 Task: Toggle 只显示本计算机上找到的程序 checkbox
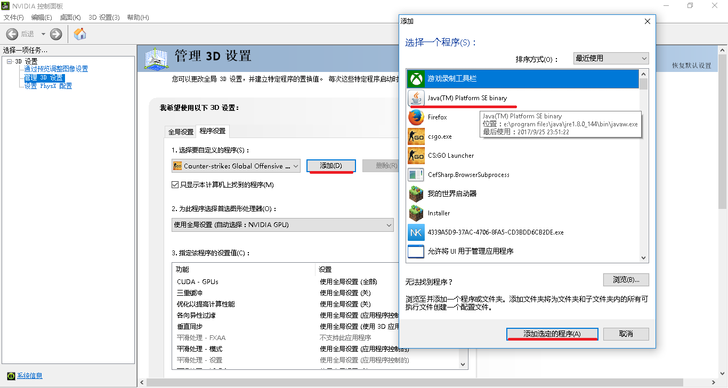click(175, 185)
